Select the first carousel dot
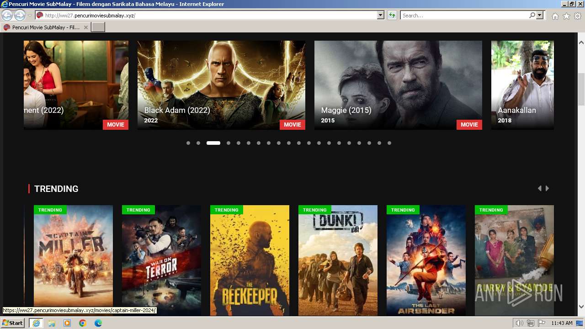 point(188,143)
